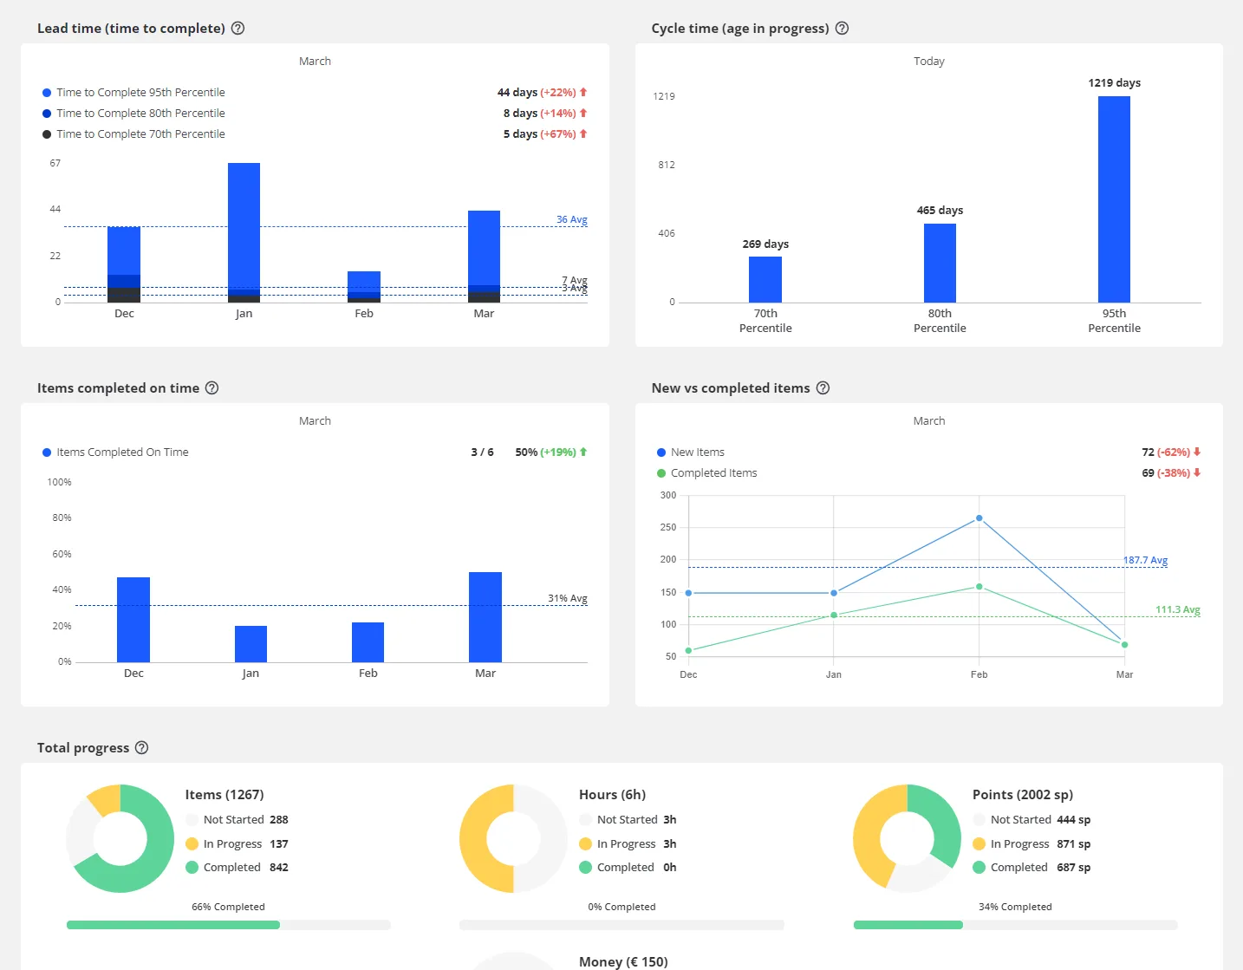This screenshot has width=1243, height=970.
Task: Select the Dec bar in Lead time chart
Action: coord(124,264)
